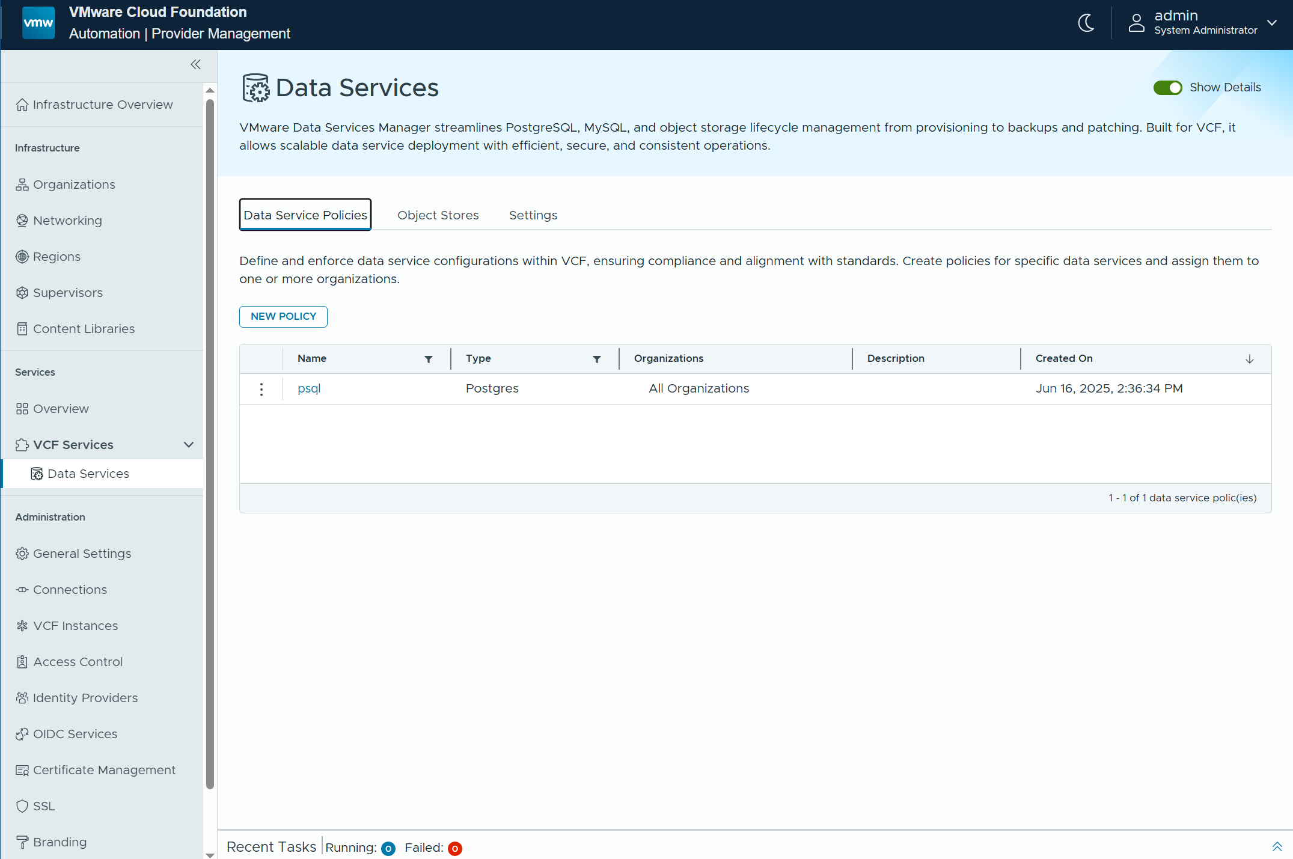Open Content Libraries from the sidebar icon
1293x859 pixels.
[x=22, y=329]
